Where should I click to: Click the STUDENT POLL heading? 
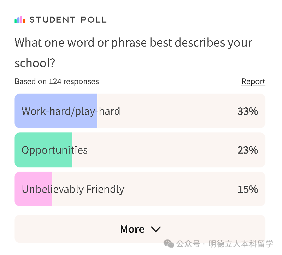tap(68, 19)
